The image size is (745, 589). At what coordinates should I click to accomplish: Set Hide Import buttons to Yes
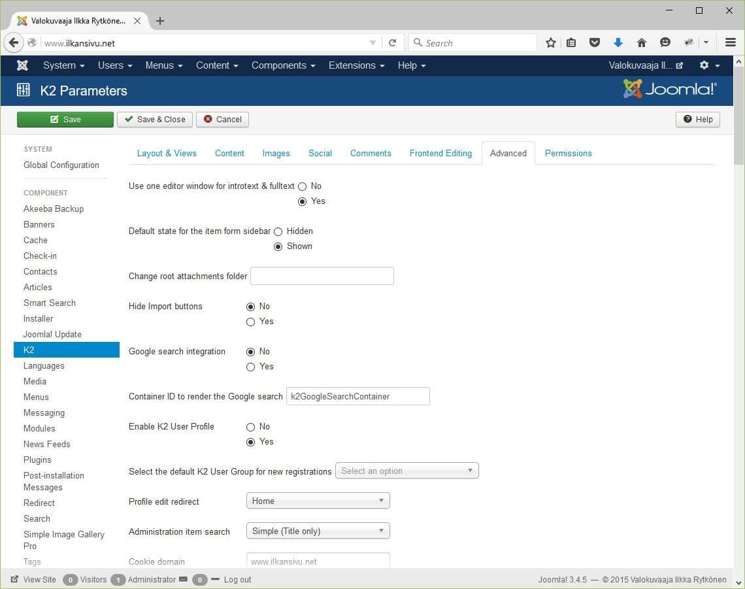point(250,322)
